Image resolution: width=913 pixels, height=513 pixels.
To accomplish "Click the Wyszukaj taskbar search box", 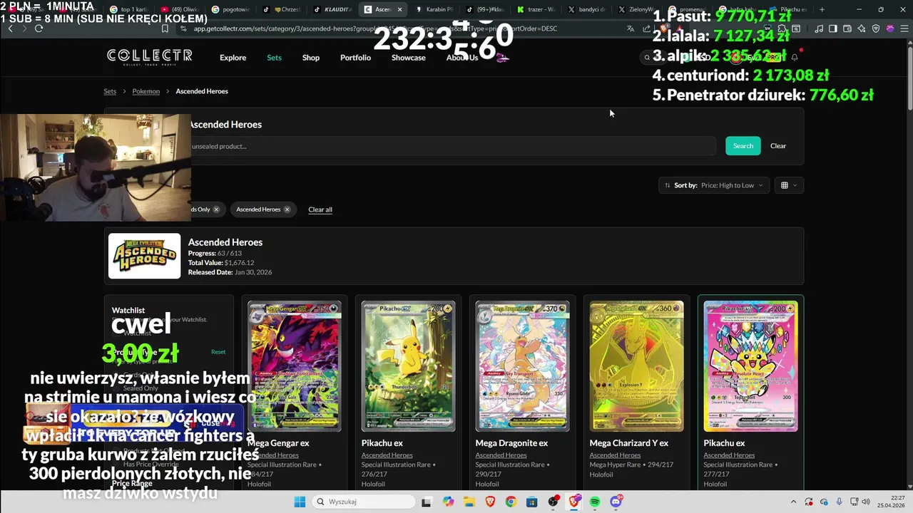I will 364,502.
